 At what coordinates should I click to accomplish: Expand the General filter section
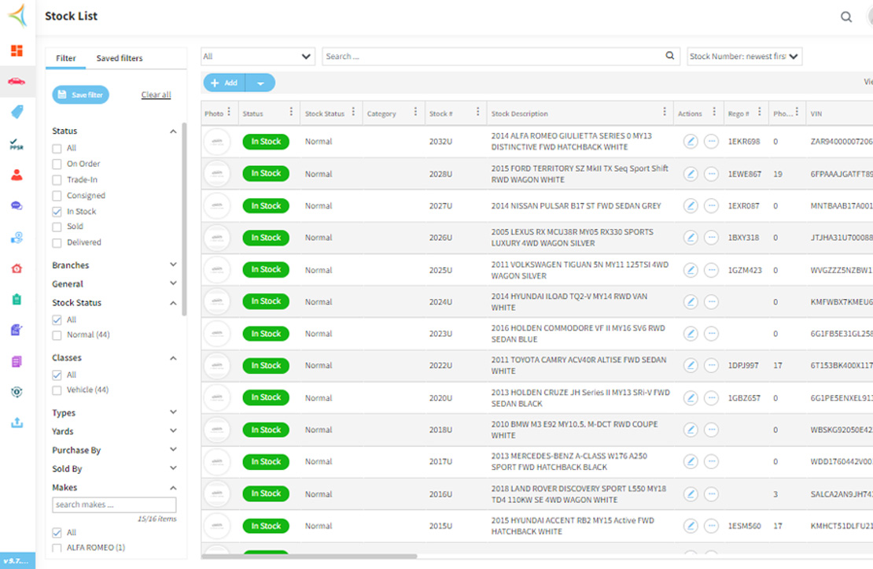[x=173, y=283]
